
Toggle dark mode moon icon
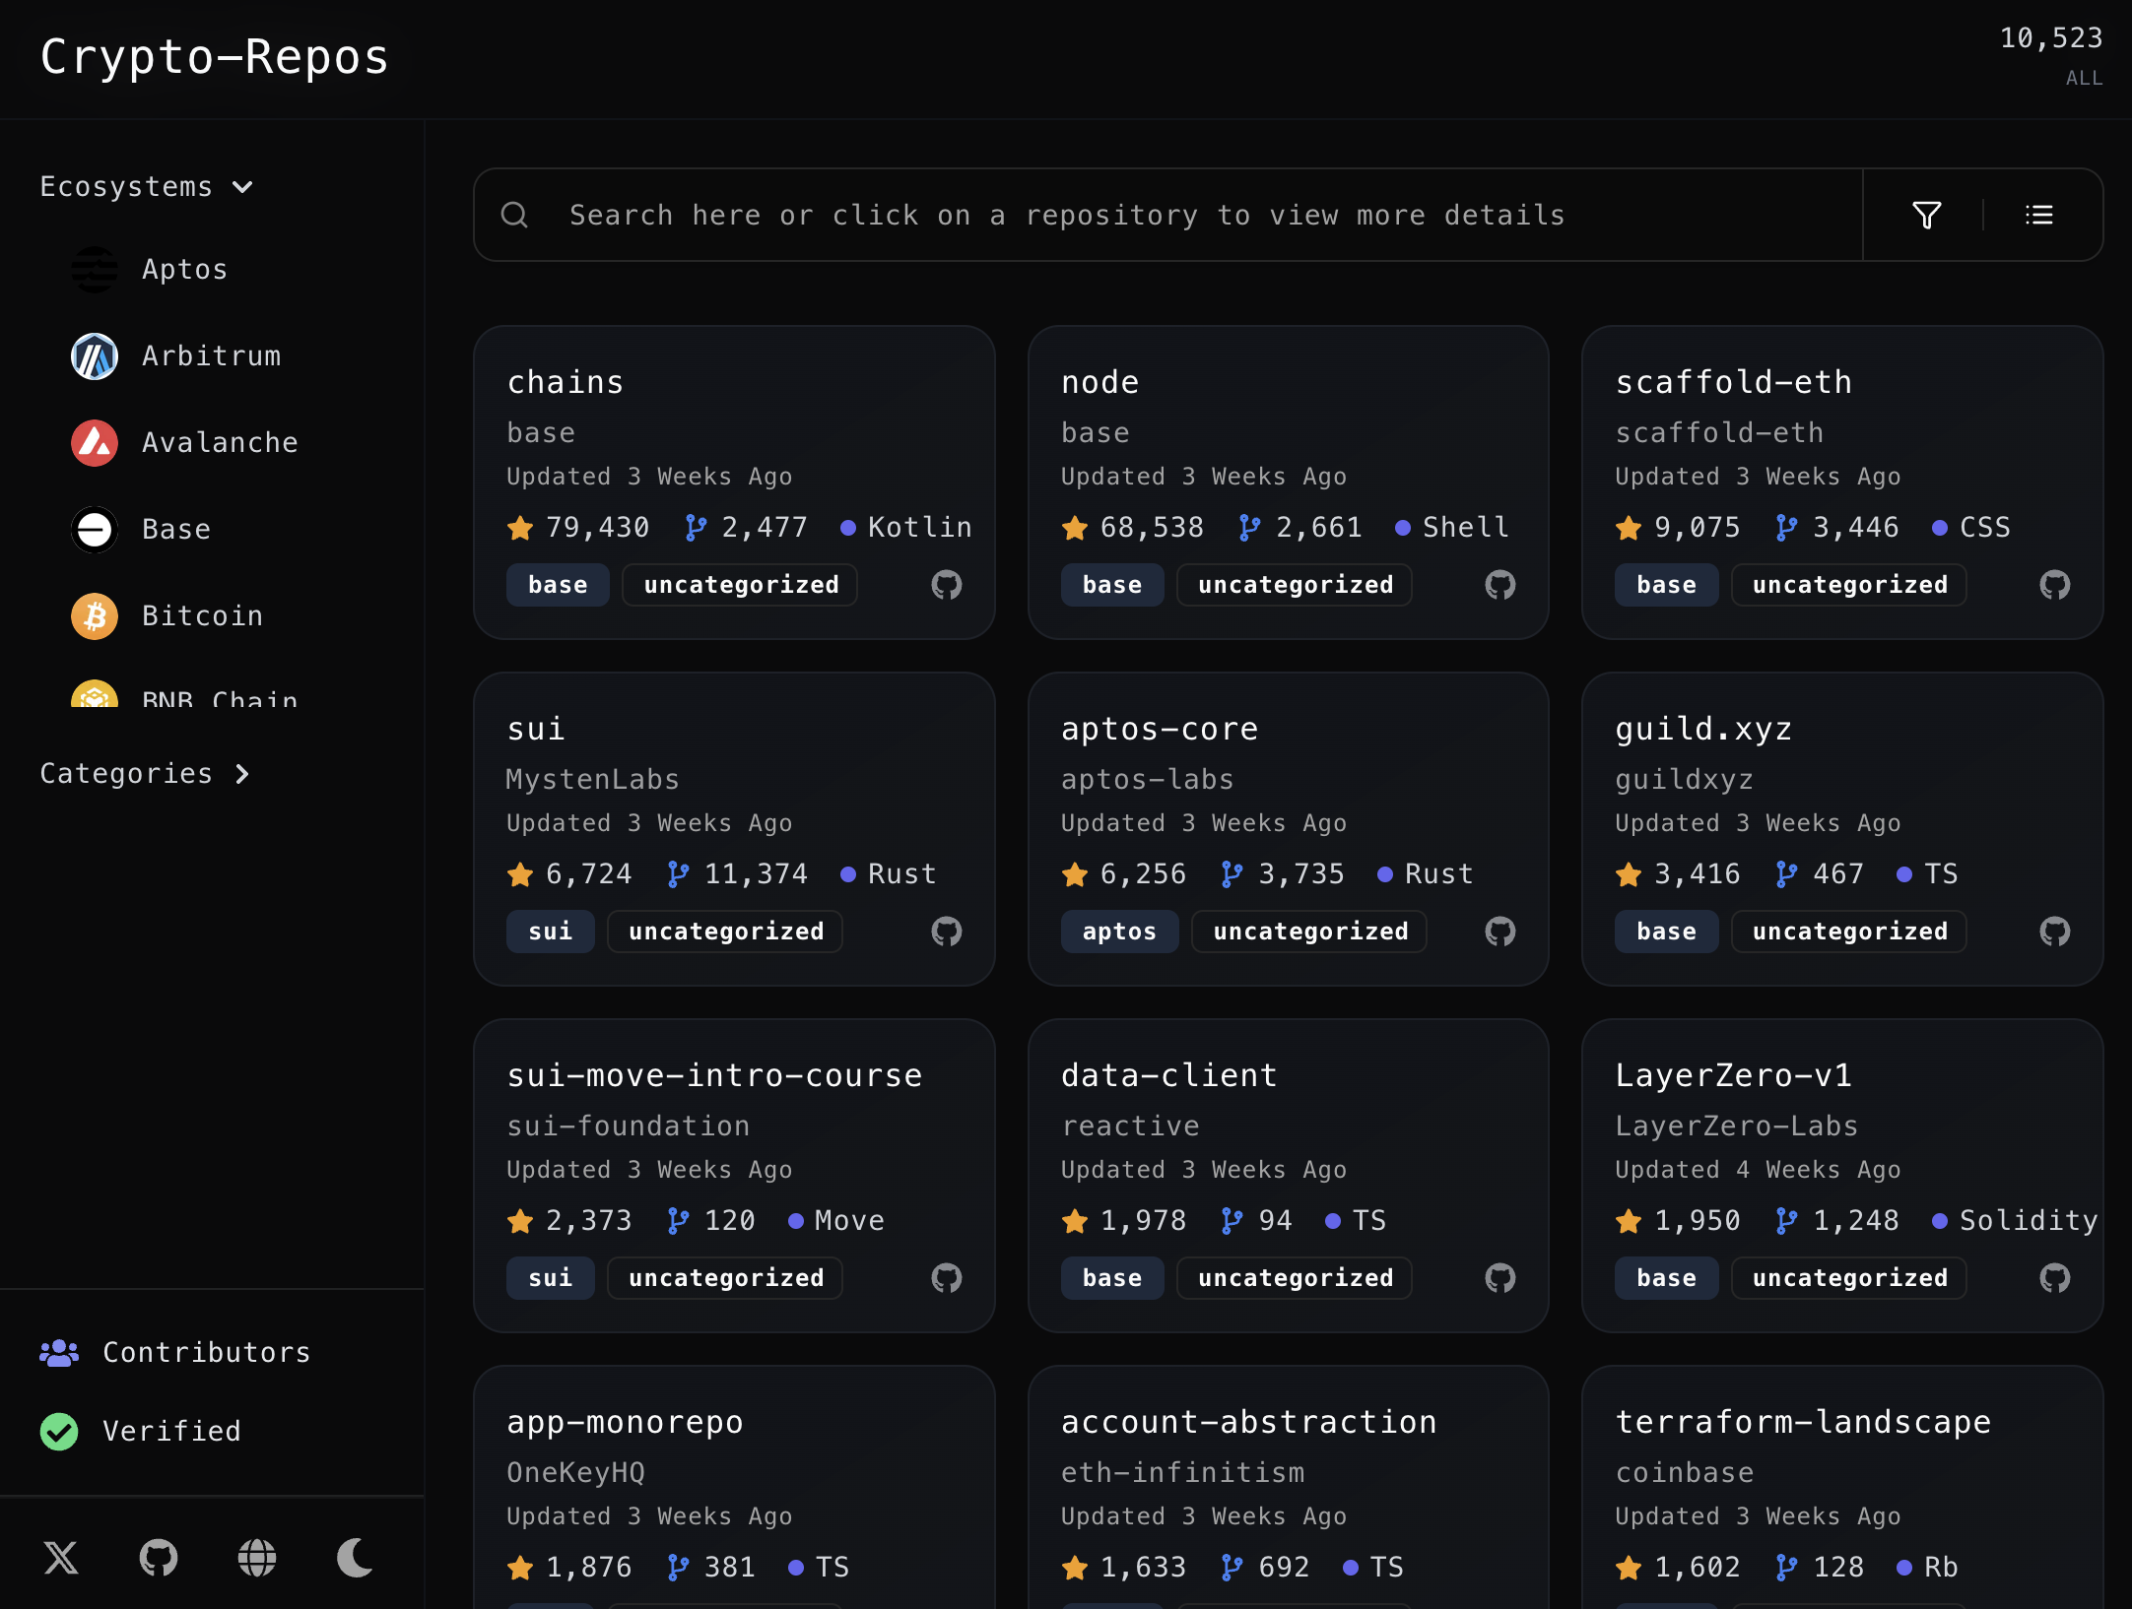(x=355, y=1558)
